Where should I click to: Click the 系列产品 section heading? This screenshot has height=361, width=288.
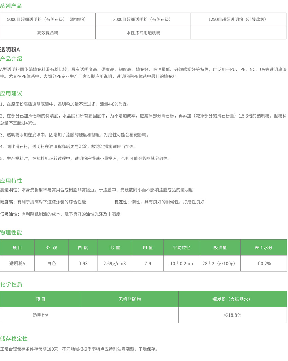point(11,6)
